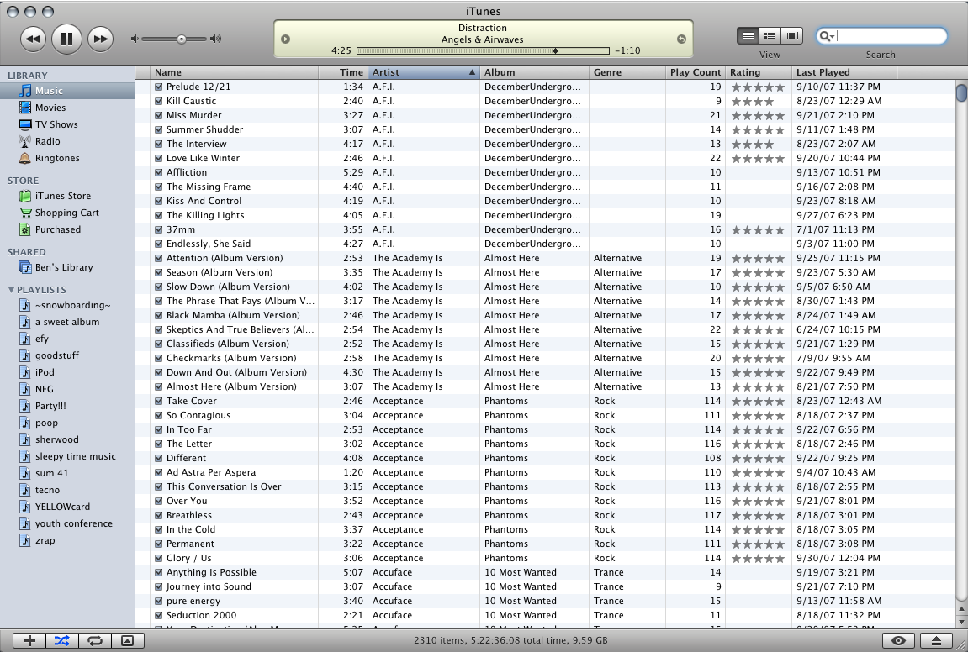Viewport: 968px width, 652px height.
Task: Uncheck the Love Like Winter checkbox
Action: [x=159, y=158]
